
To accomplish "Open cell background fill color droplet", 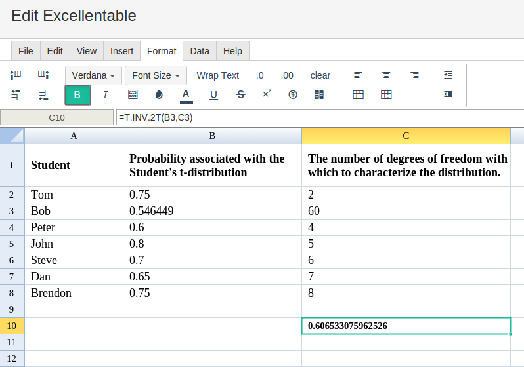I will click(159, 95).
